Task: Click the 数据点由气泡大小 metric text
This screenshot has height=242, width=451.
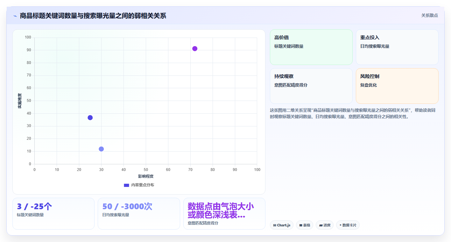Action: coord(221,210)
